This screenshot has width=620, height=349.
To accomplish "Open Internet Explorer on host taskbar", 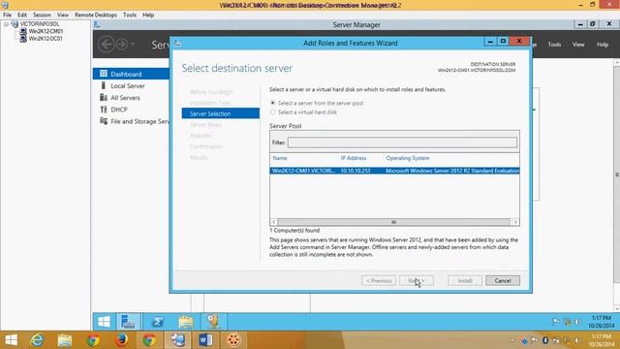I will click(x=37, y=340).
